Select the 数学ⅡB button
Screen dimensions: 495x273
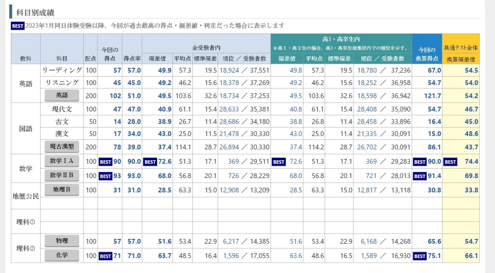point(62,175)
